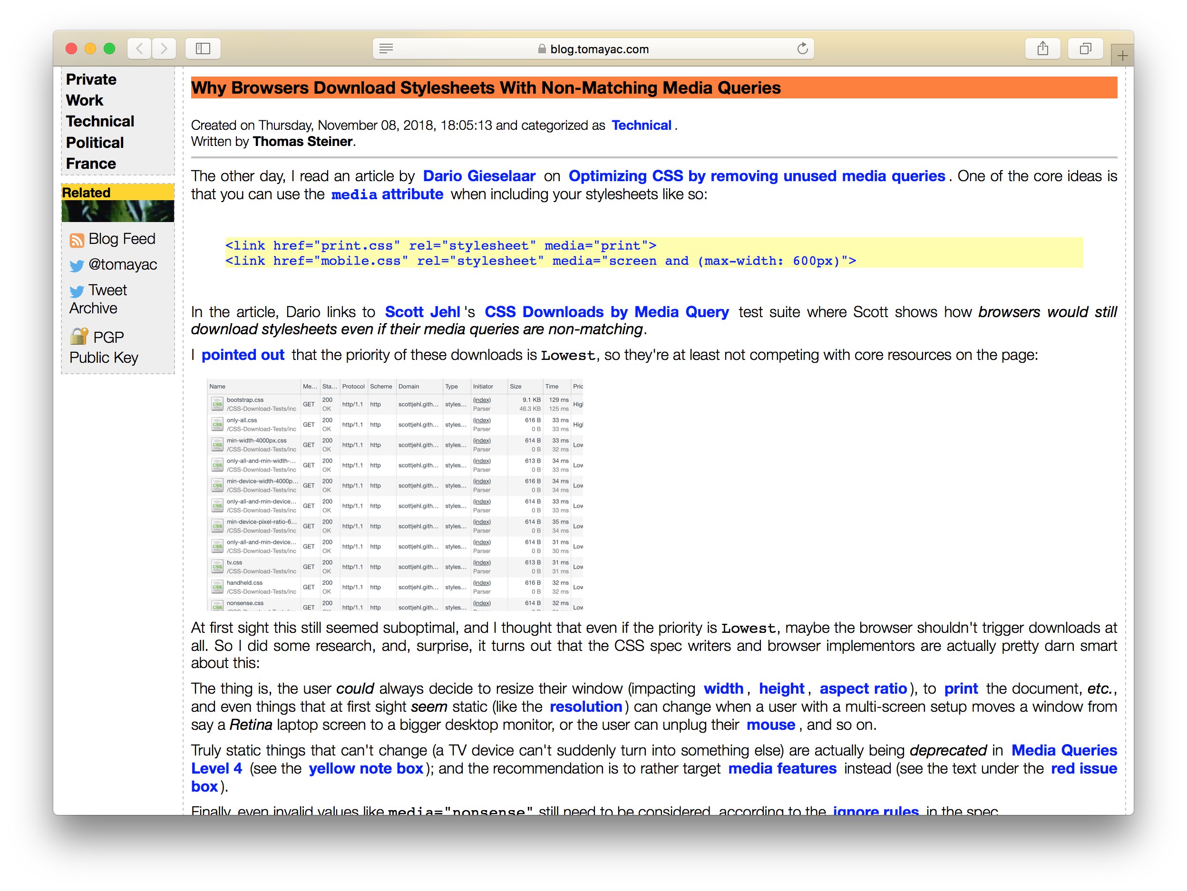This screenshot has height=891, width=1187.
Task: Click the Twitter bird beside Tweet Archive
Action: click(x=77, y=291)
